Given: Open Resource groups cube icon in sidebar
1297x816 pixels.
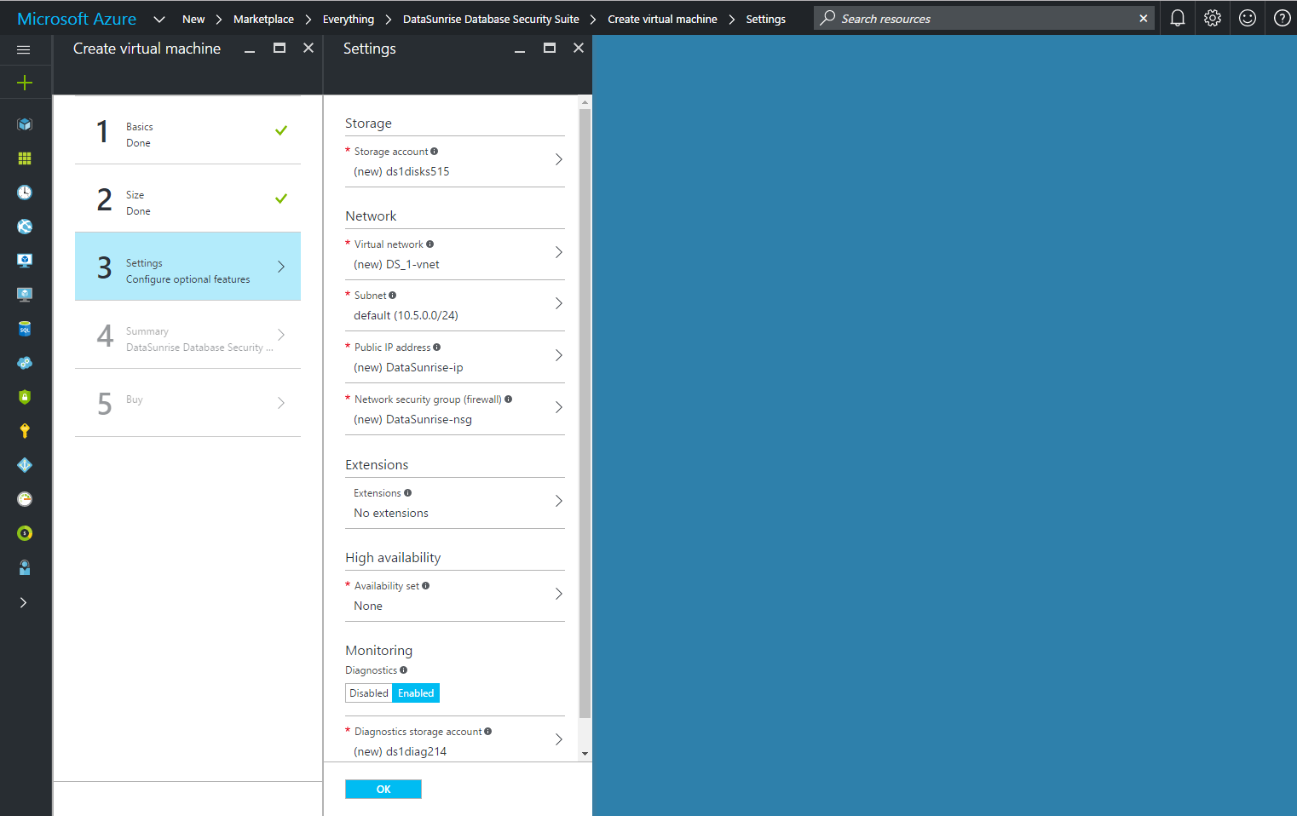Looking at the screenshot, I should coord(25,124).
